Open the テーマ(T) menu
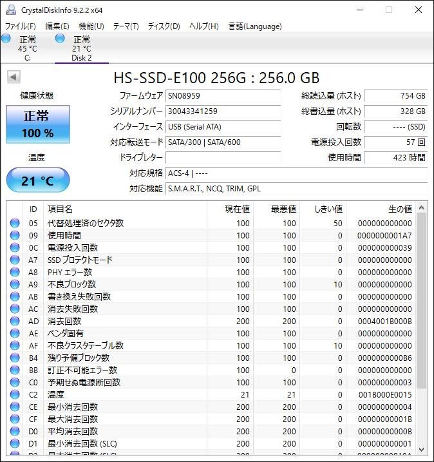This screenshot has width=434, height=462. (x=126, y=26)
